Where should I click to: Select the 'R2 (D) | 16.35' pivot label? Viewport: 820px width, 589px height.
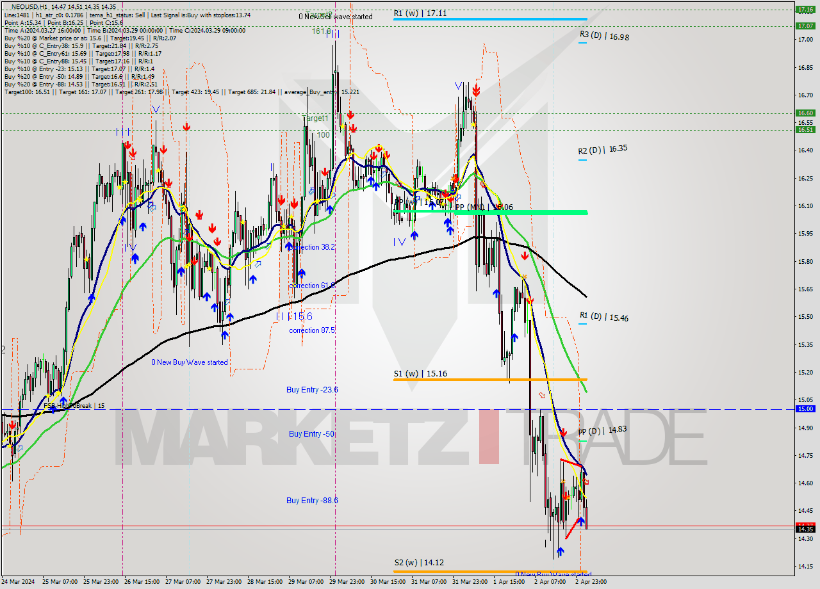click(603, 150)
